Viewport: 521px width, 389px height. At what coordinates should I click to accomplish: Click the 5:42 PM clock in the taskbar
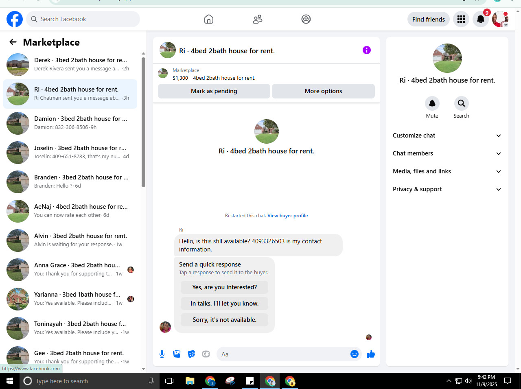(486, 377)
